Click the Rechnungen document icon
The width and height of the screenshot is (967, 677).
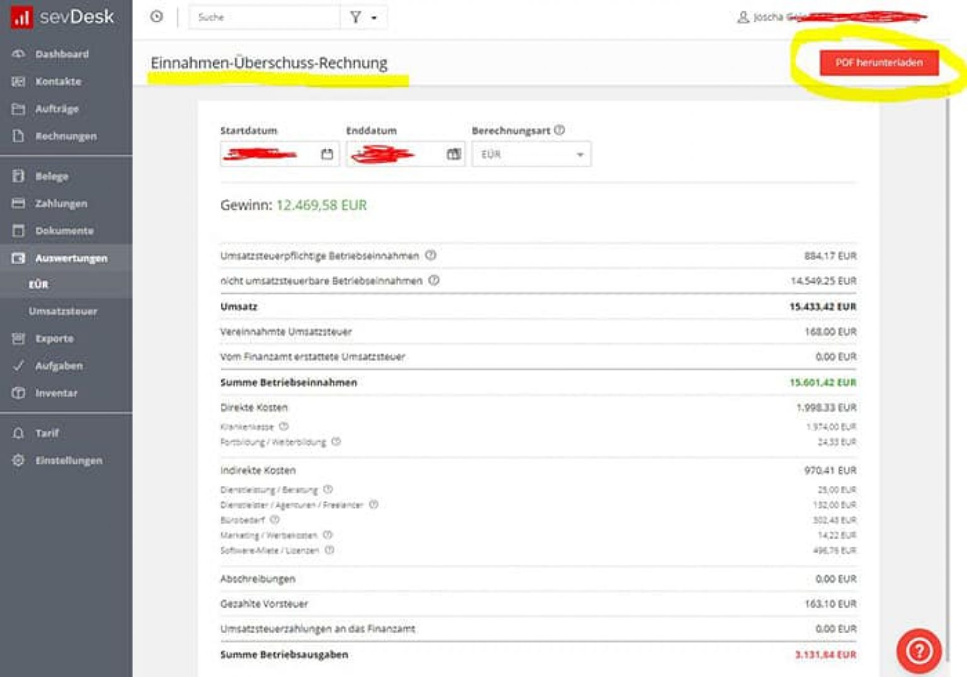18,136
